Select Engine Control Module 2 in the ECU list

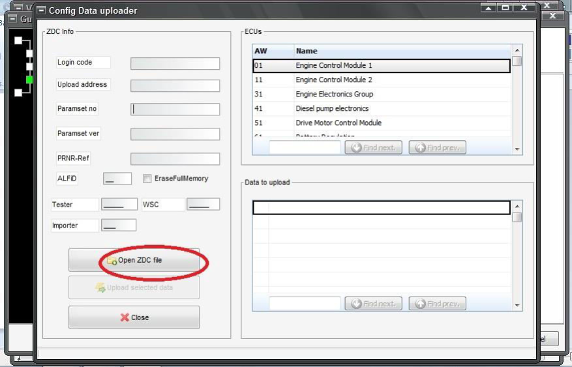[381, 80]
